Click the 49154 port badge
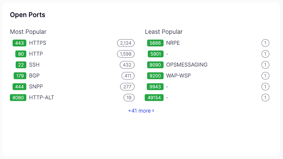This screenshot has height=159, width=283. coord(154,98)
